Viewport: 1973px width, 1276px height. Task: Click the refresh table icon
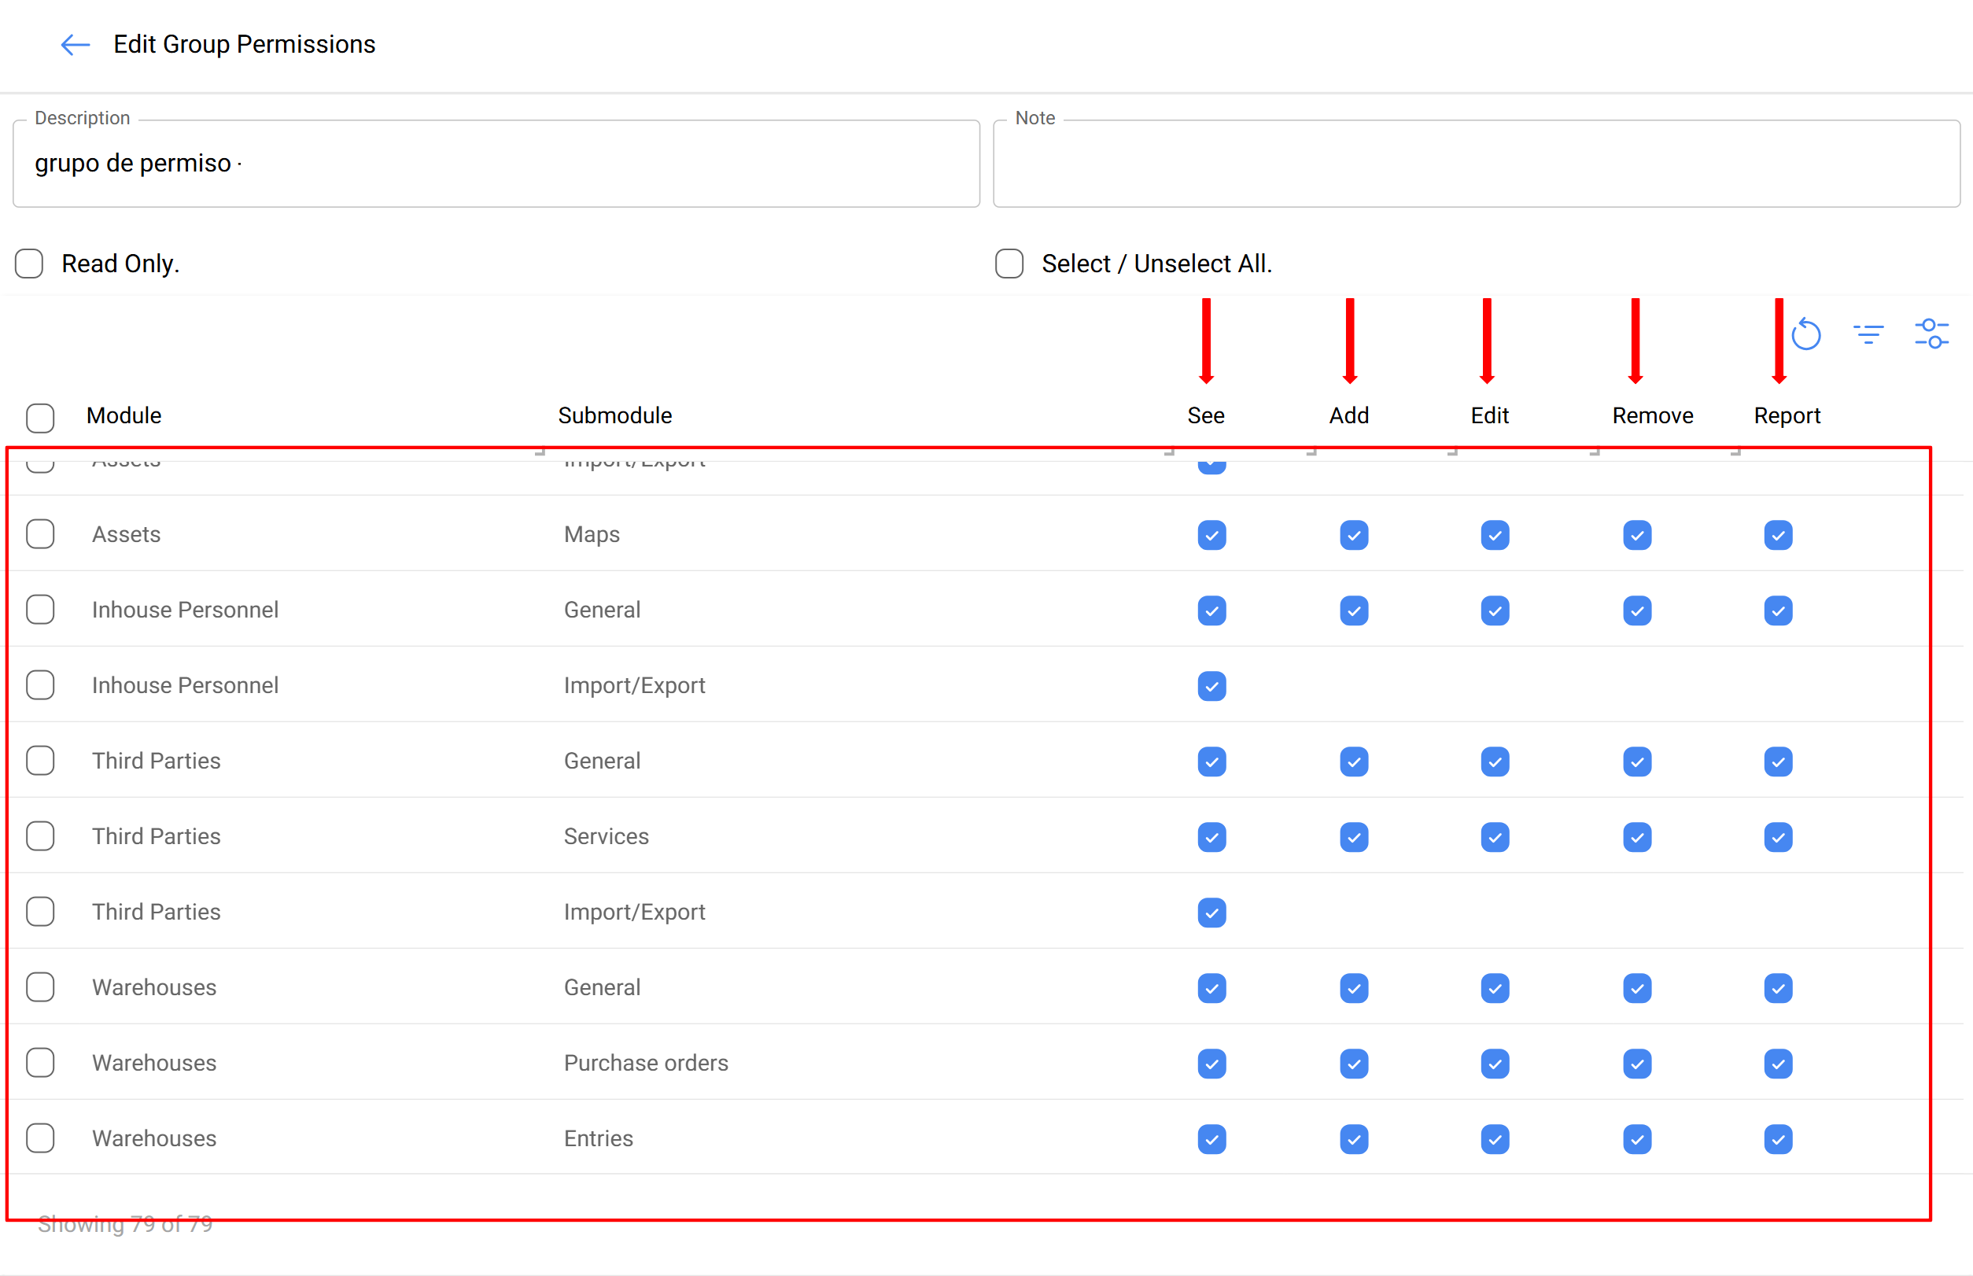click(x=1805, y=335)
